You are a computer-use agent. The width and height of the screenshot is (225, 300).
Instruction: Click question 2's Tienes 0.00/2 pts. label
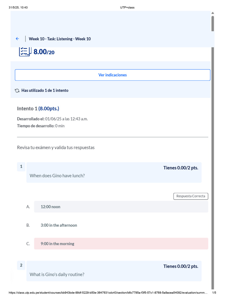click(181, 266)
